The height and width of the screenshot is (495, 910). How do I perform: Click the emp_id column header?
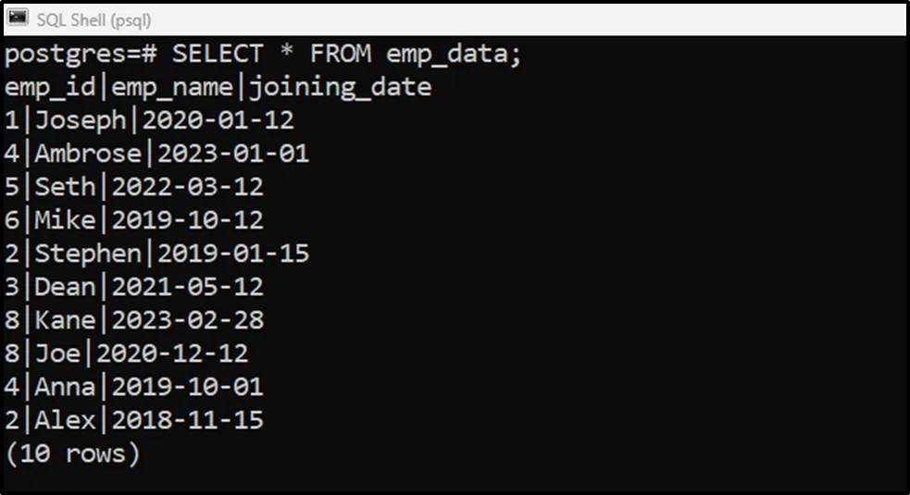pos(50,87)
